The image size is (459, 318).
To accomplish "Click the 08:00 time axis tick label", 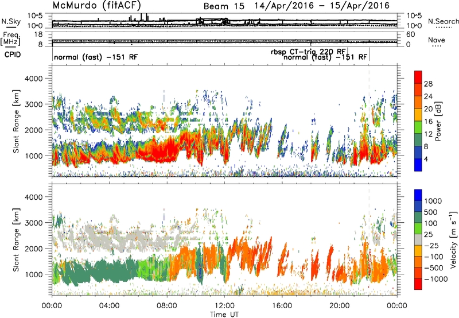I will tap(167, 306).
